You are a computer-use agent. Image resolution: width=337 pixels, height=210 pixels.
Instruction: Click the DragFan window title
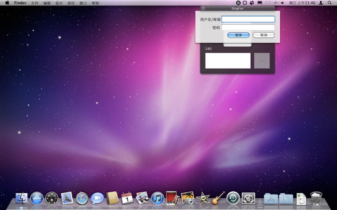click(237, 8)
